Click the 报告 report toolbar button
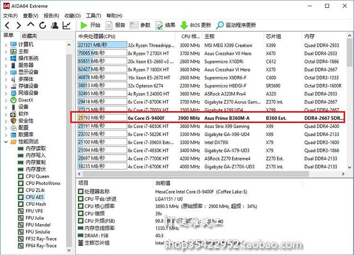Image resolution: width=354 pixels, height=255 pixels. [x=115, y=25]
